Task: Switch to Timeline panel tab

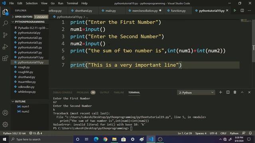Action: pyautogui.click(x=119, y=93)
